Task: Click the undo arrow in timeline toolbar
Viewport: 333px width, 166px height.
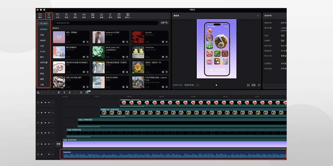Action: click(48, 93)
